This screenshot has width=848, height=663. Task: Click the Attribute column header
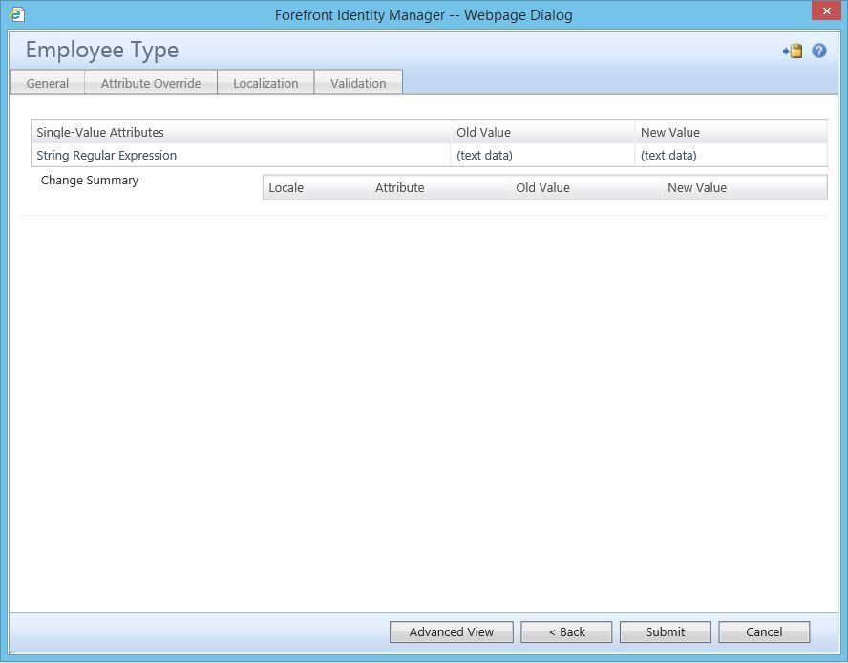tap(439, 188)
